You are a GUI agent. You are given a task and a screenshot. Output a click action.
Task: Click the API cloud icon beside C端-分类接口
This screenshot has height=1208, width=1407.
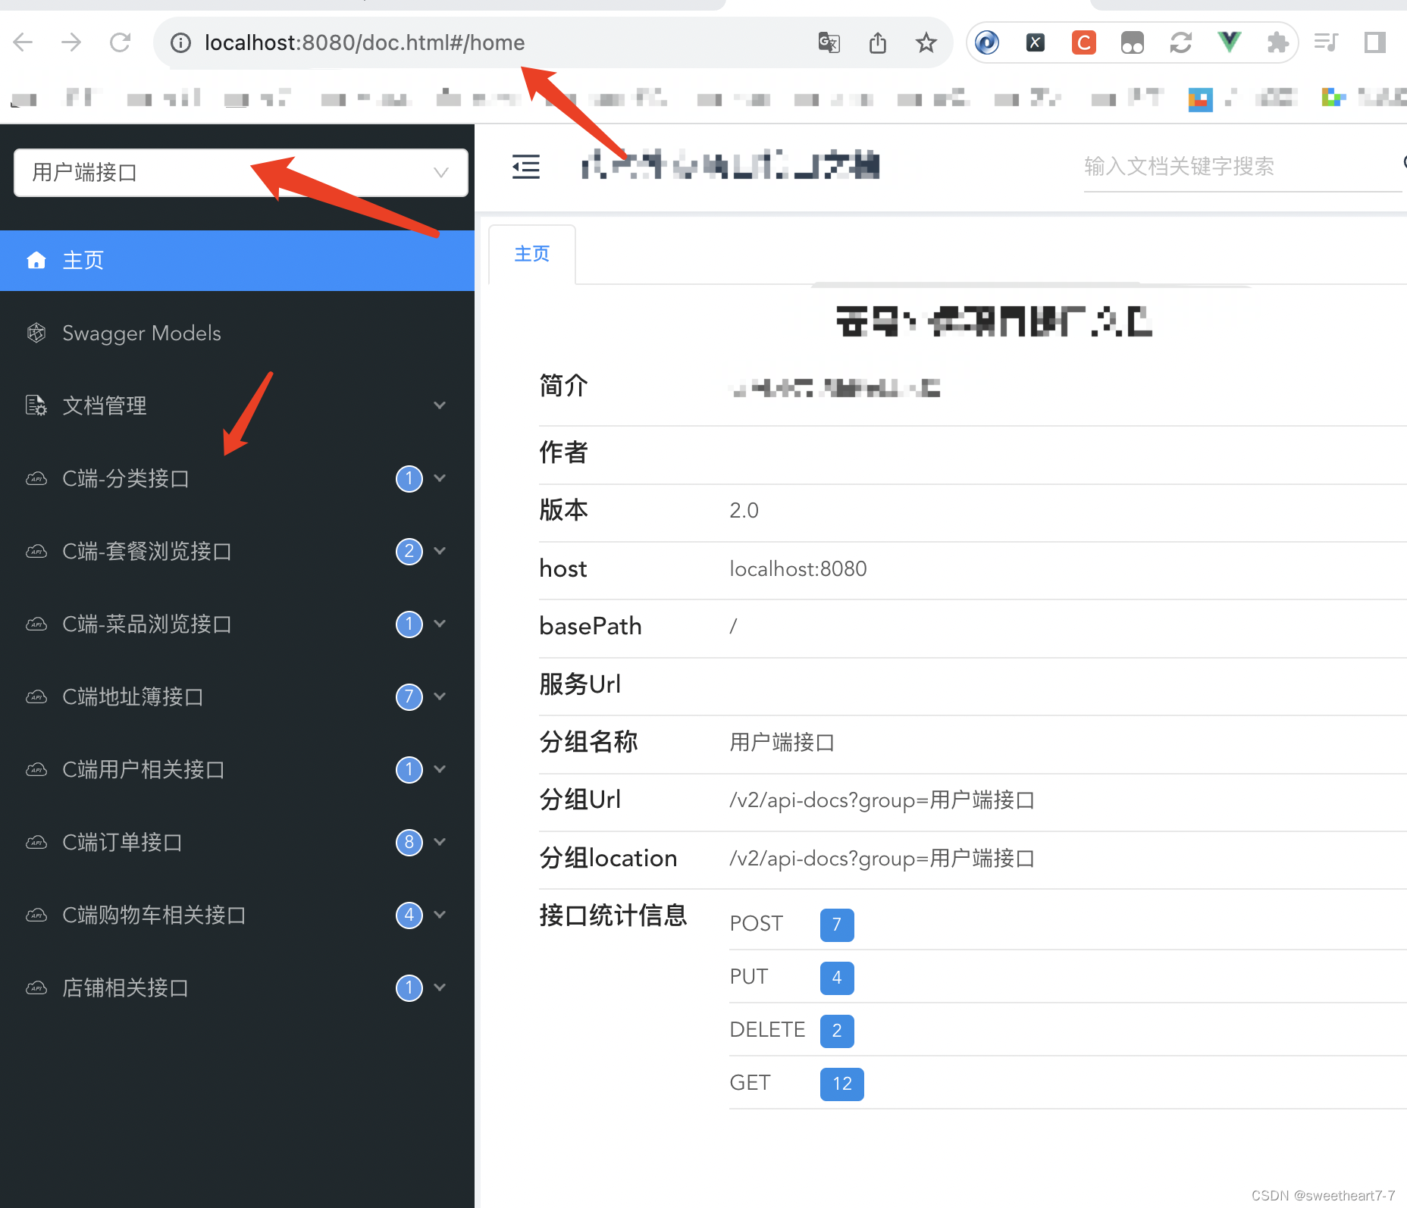[x=36, y=479]
